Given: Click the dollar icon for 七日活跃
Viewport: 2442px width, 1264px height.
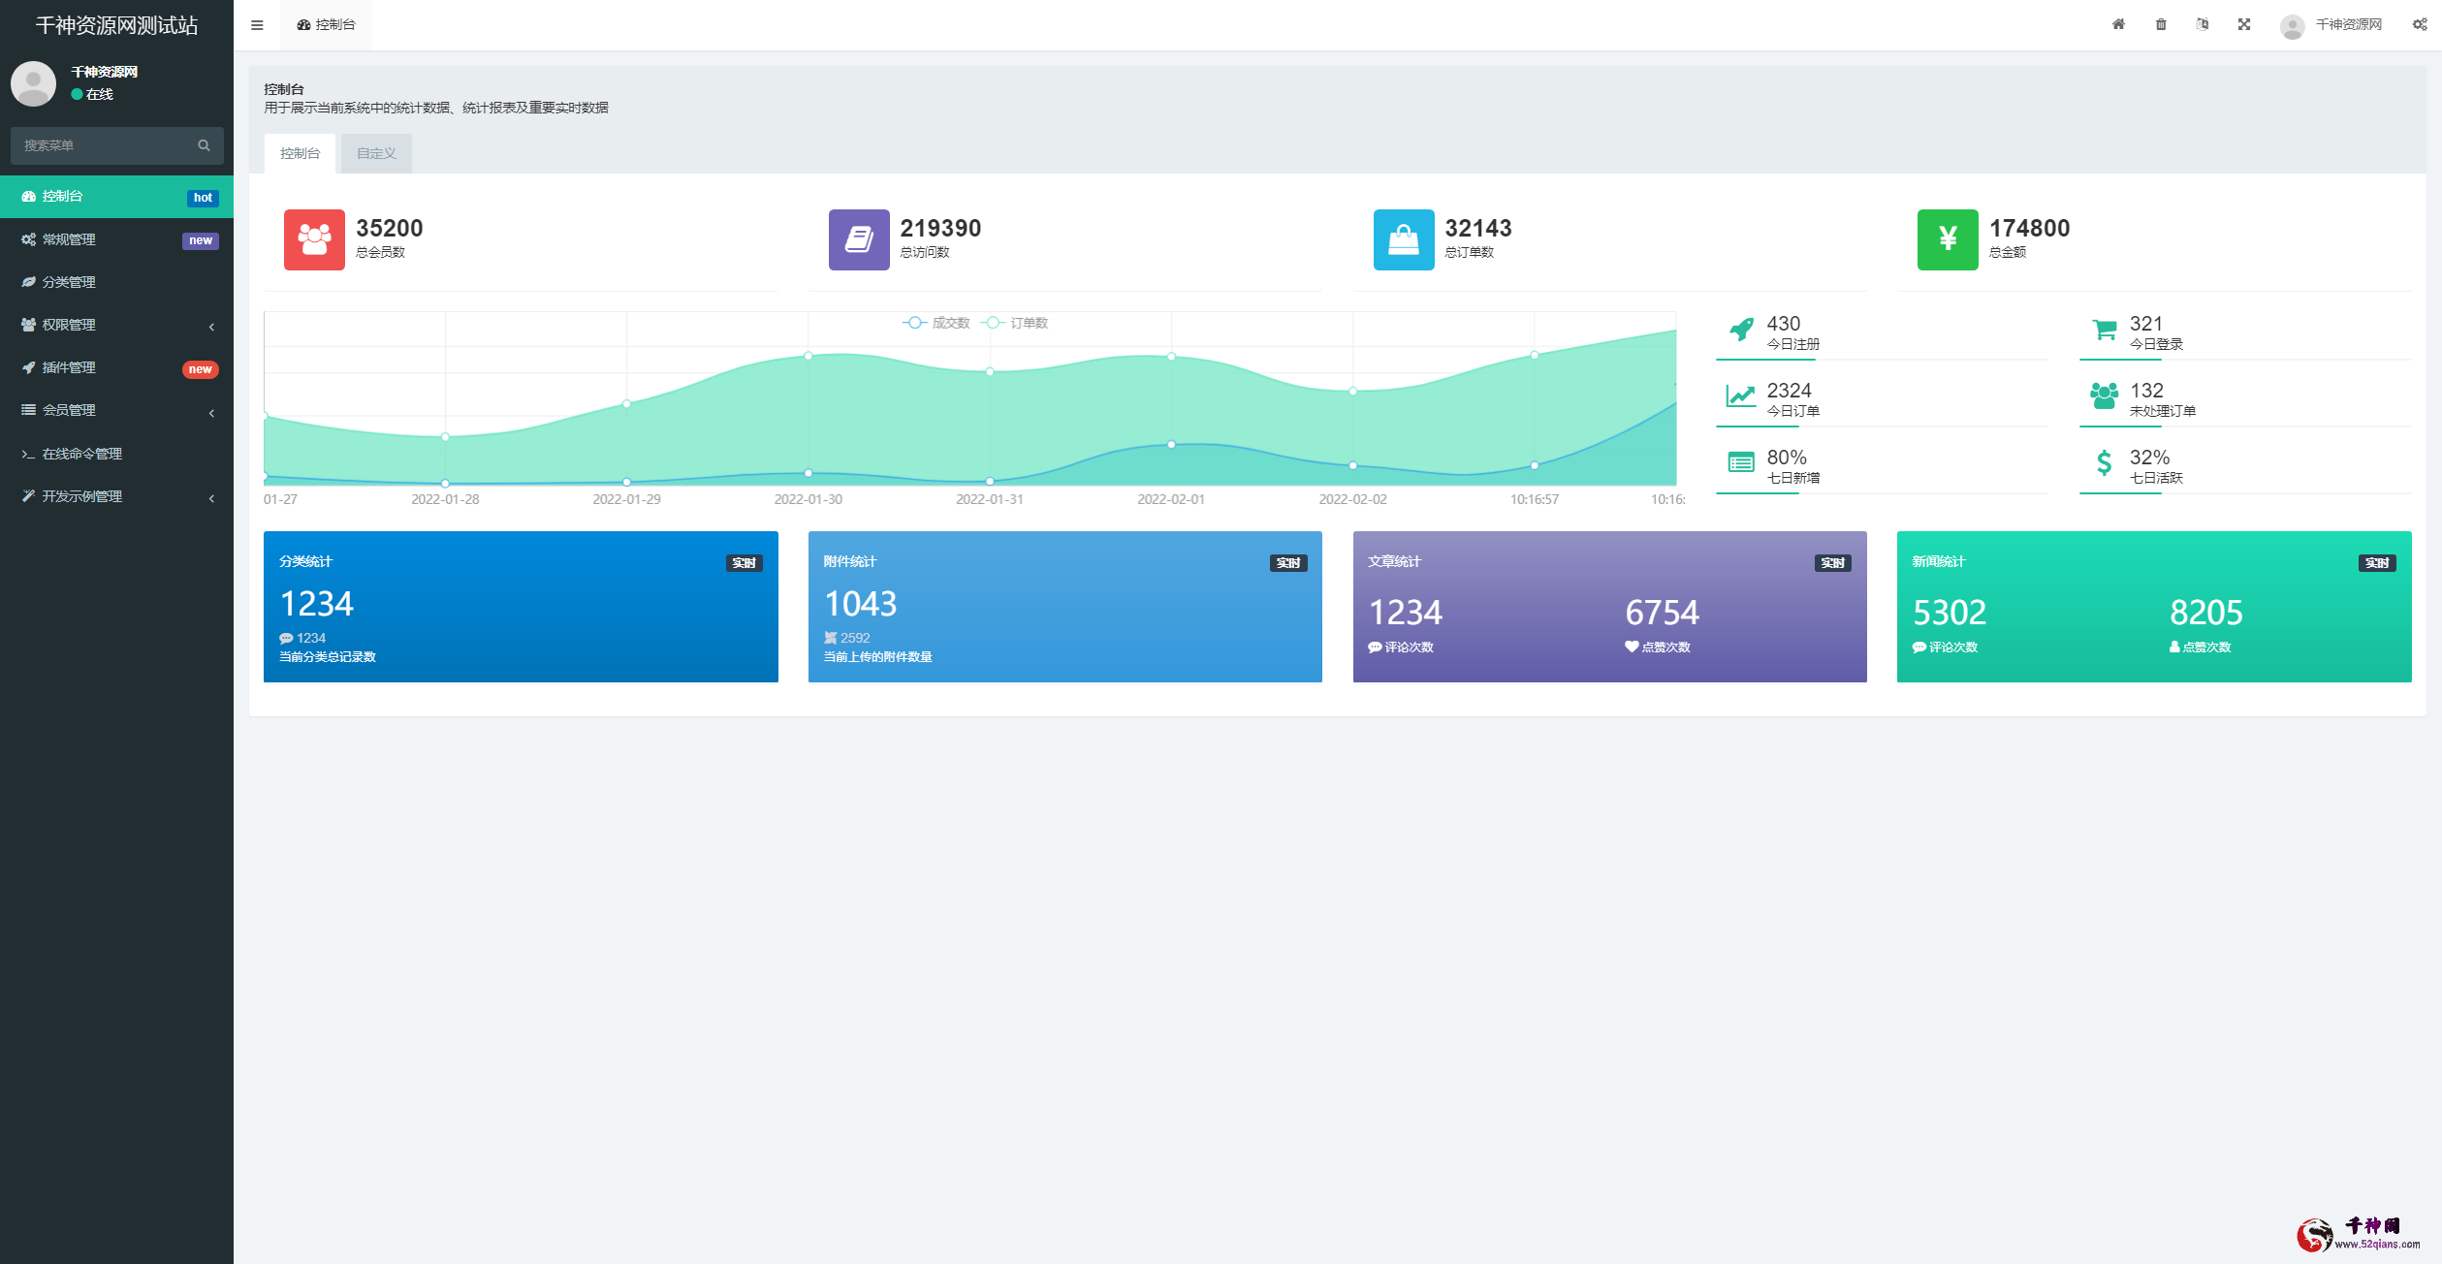Looking at the screenshot, I should (2104, 463).
